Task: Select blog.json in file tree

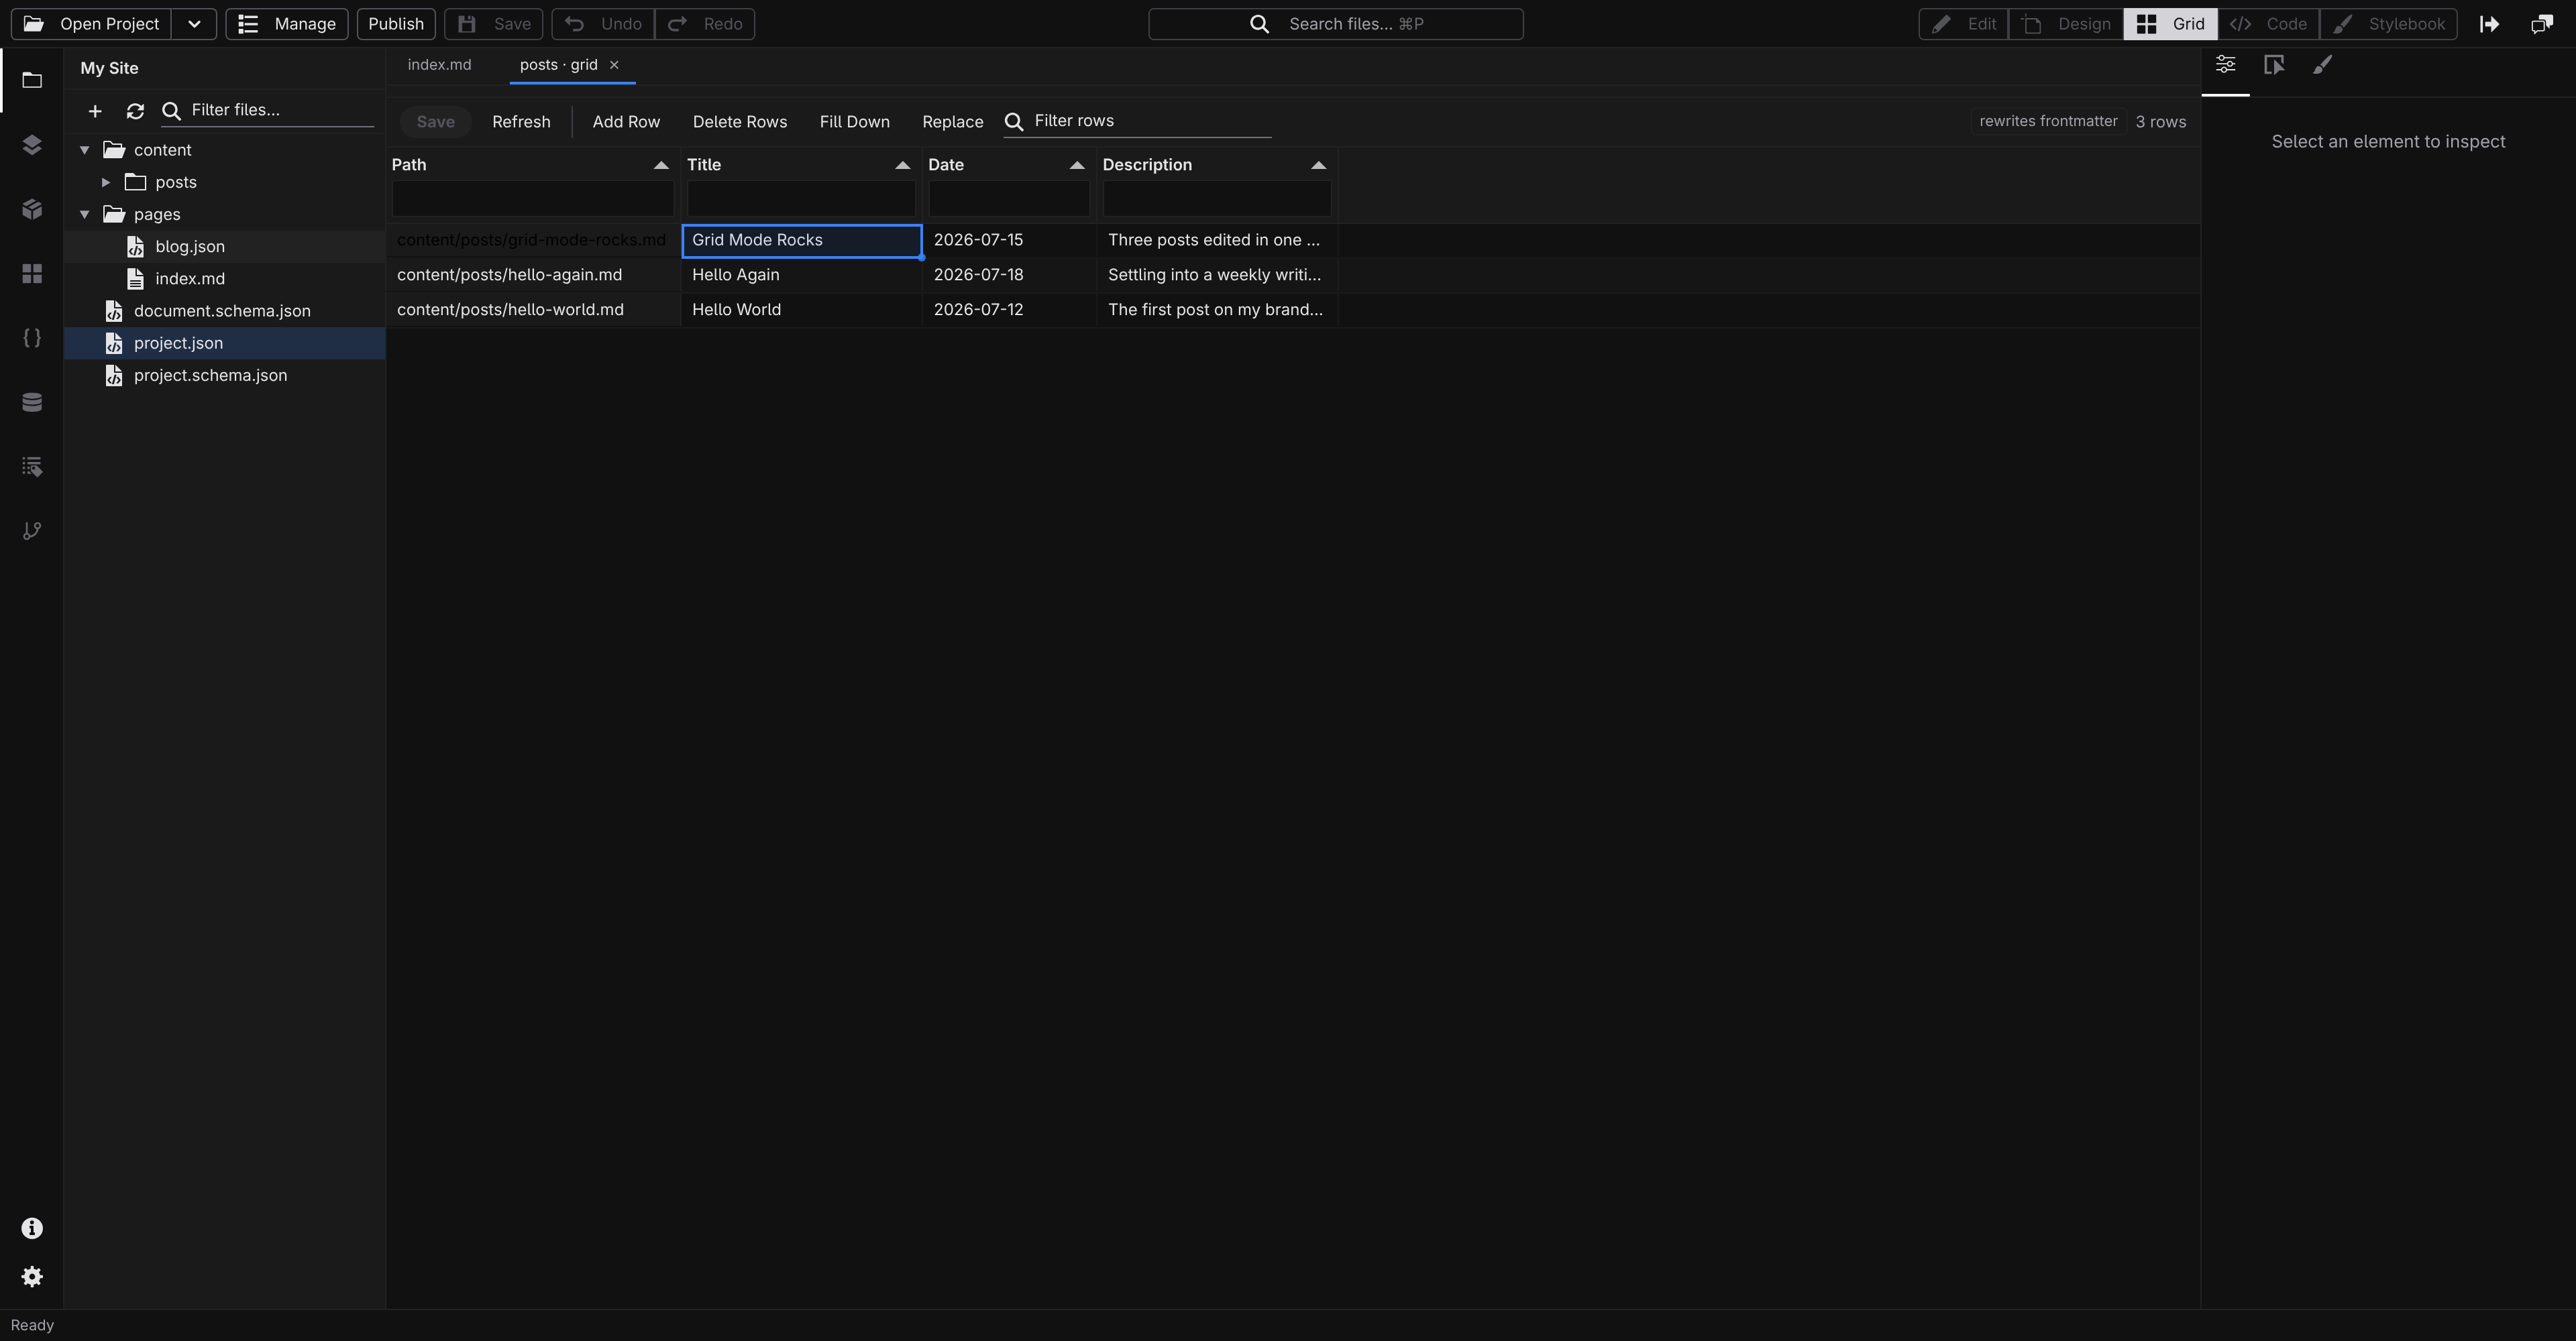Action: pyautogui.click(x=225, y=247)
